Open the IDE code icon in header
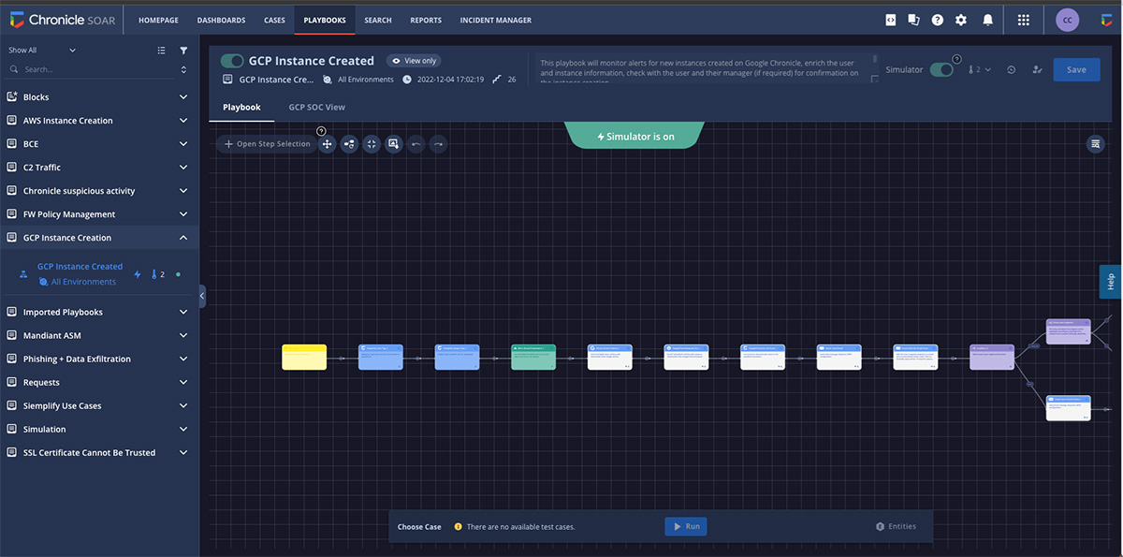The height and width of the screenshot is (557, 1123). coord(891,20)
